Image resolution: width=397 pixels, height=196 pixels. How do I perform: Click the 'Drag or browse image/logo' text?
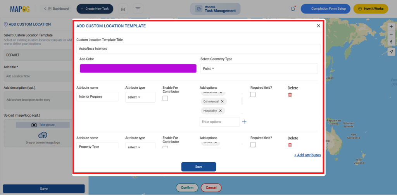43,143
